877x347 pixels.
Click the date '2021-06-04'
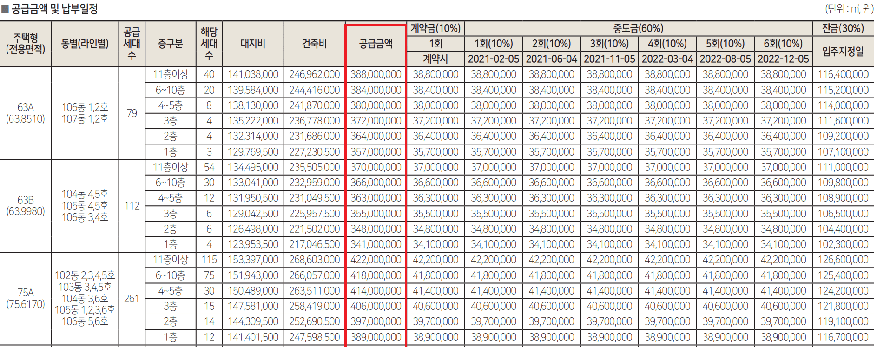coord(552,59)
